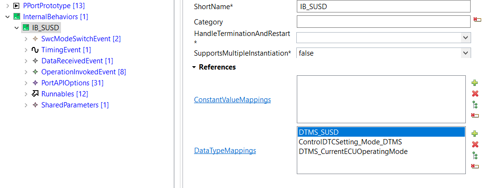Expand the DataReceivedEvent node
Screen dimensions: 498x188
(x=26, y=61)
